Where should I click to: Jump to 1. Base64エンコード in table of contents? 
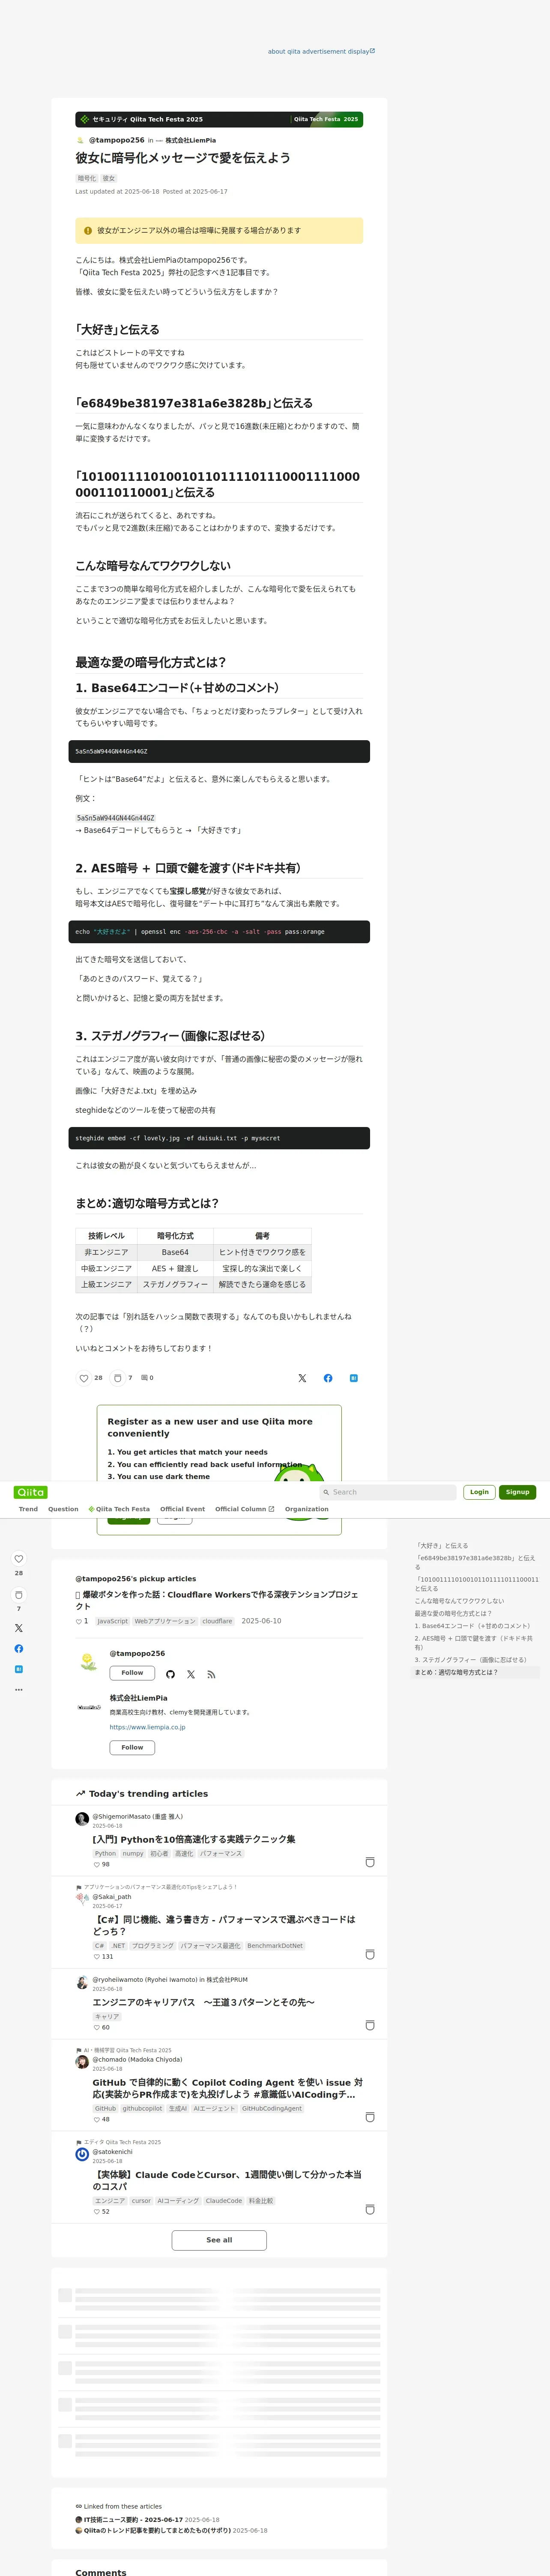(x=473, y=1626)
